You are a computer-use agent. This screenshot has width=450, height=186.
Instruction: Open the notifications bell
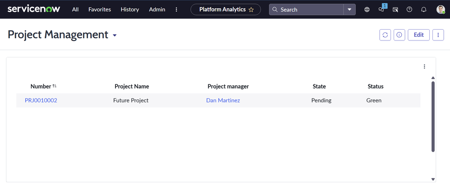pos(423,9)
